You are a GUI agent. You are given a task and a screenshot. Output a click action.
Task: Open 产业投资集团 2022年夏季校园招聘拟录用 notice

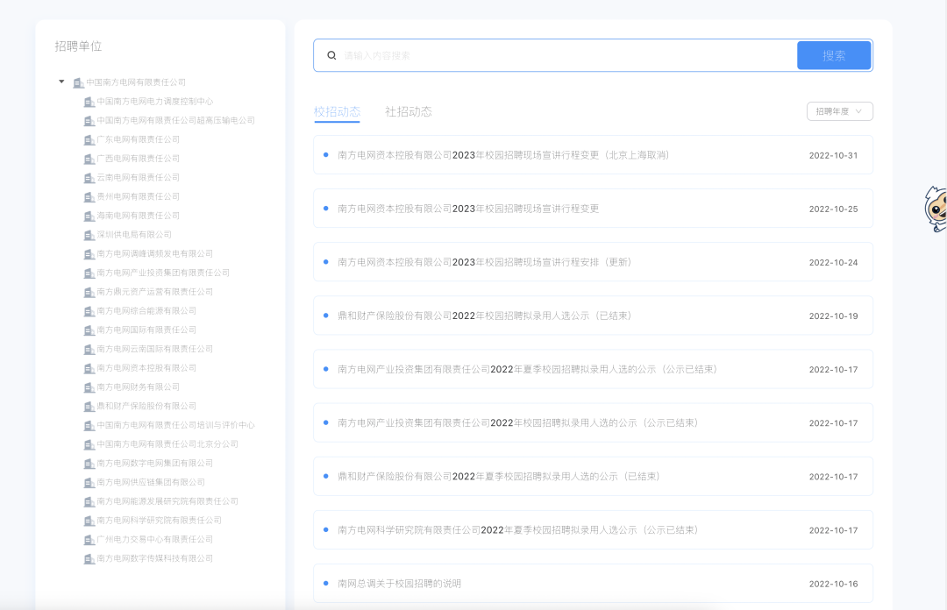click(593, 369)
